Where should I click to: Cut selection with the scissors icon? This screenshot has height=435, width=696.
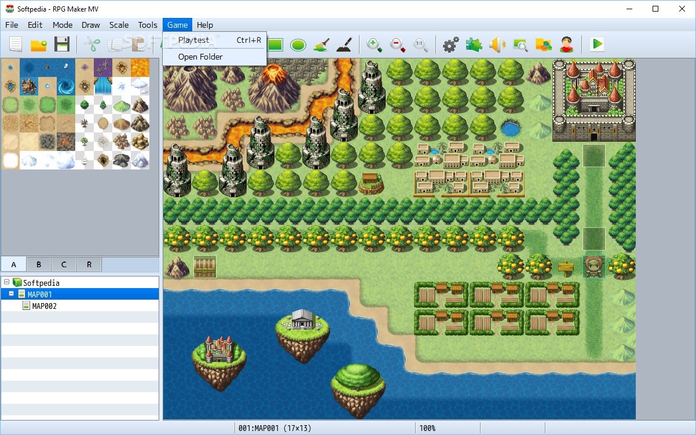click(91, 44)
